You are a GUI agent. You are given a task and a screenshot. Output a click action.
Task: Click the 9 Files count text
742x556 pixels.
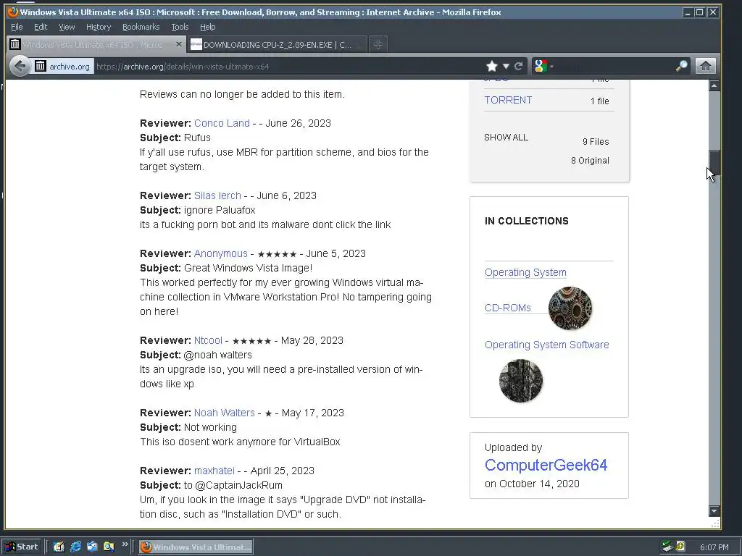[596, 141]
